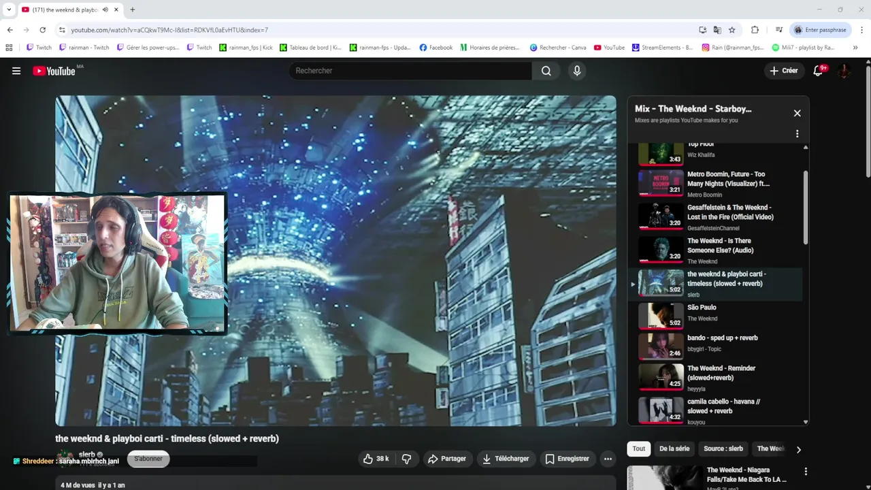Click the Télécharger download button
The height and width of the screenshot is (490, 871).
[506, 459]
